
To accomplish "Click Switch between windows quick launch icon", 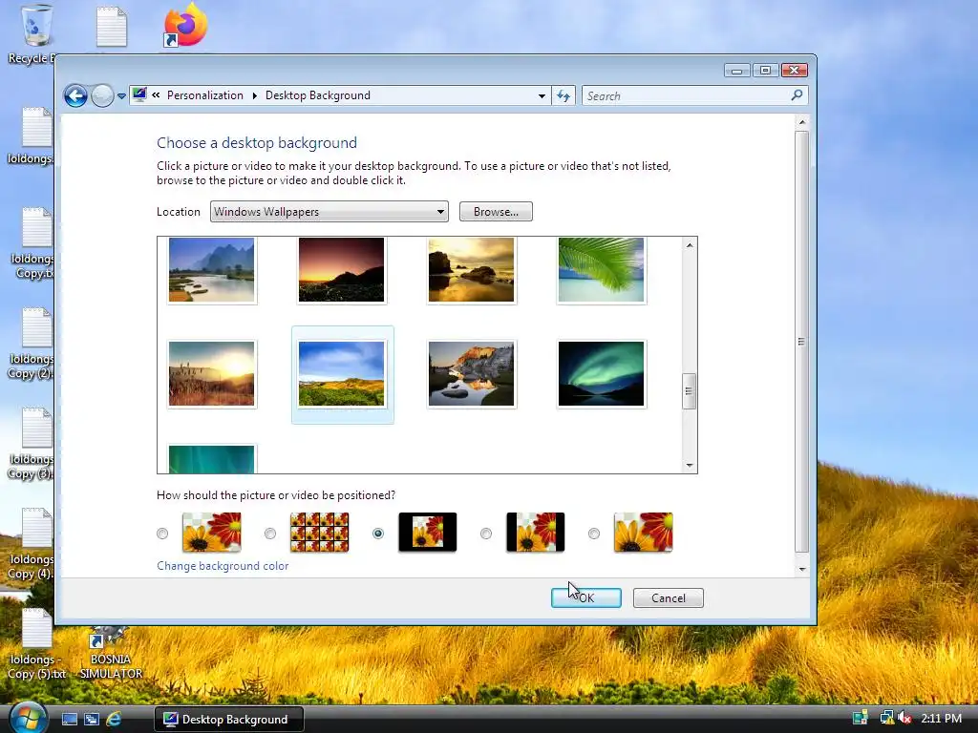I will 92,720.
